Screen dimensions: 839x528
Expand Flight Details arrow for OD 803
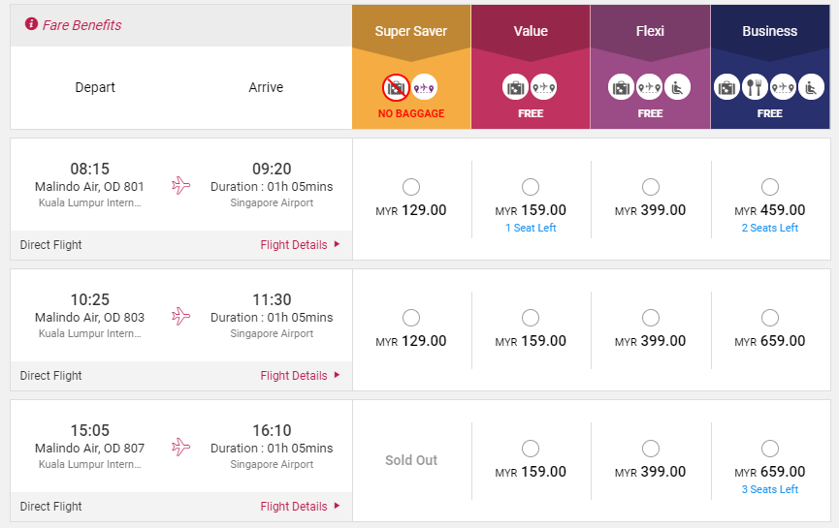[338, 375]
